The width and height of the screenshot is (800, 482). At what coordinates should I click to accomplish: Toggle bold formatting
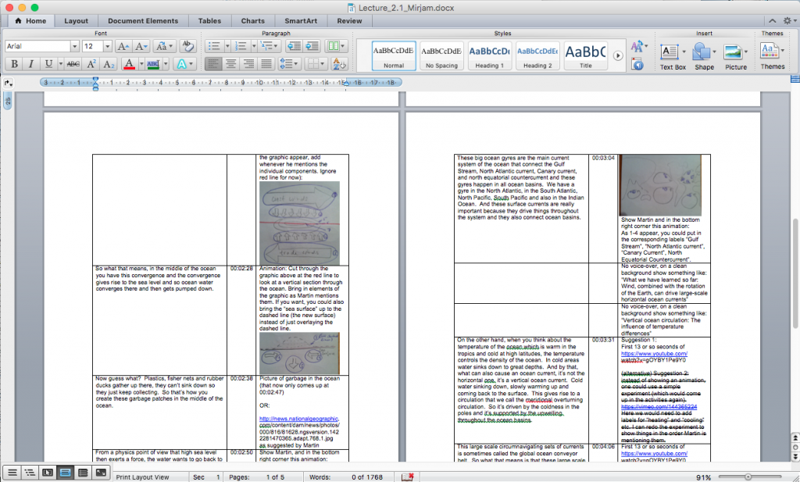14,64
